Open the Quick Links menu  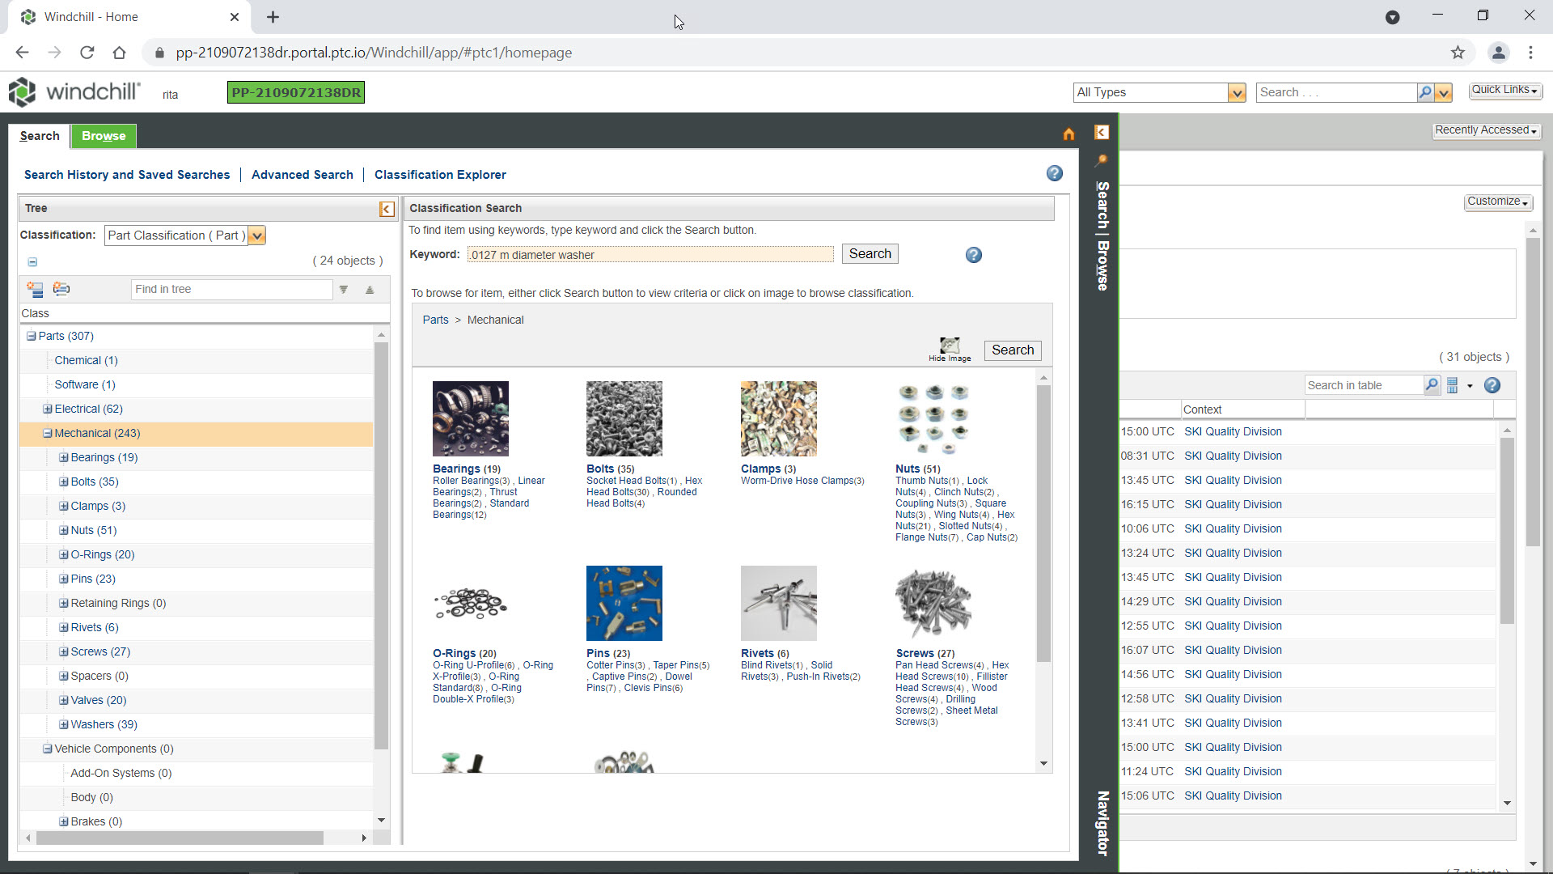point(1504,90)
